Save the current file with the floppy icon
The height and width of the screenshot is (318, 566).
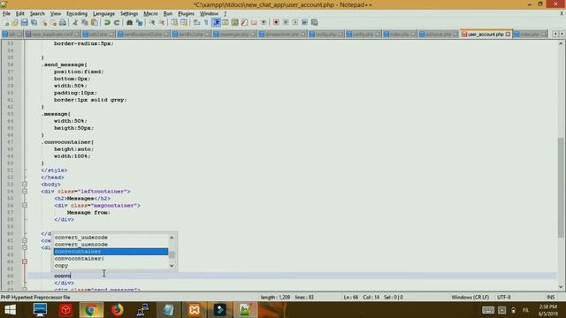coord(24,23)
